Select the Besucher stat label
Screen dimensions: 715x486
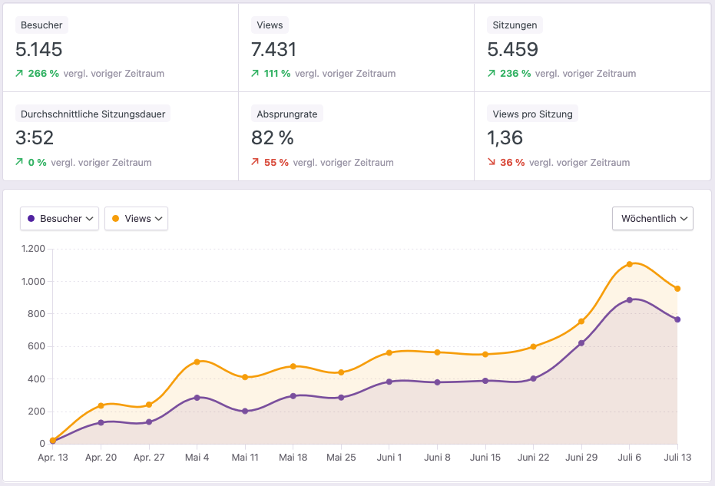coord(41,25)
